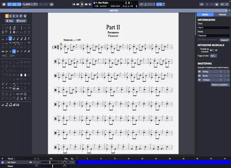The width and height of the screenshot is (231, 168).
Task: Open the guitar icon at toolbar right
Action: click(x=227, y=4)
